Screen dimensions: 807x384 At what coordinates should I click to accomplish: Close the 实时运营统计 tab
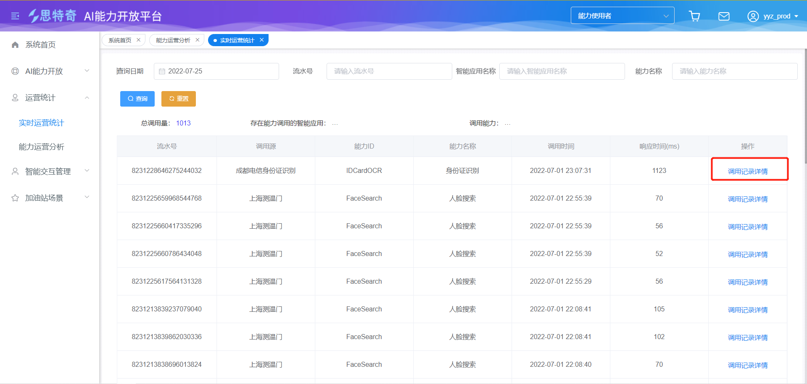coord(261,40)
